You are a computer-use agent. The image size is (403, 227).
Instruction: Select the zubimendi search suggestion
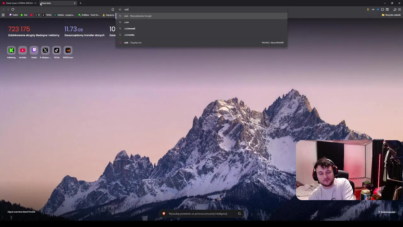point(201,29)
